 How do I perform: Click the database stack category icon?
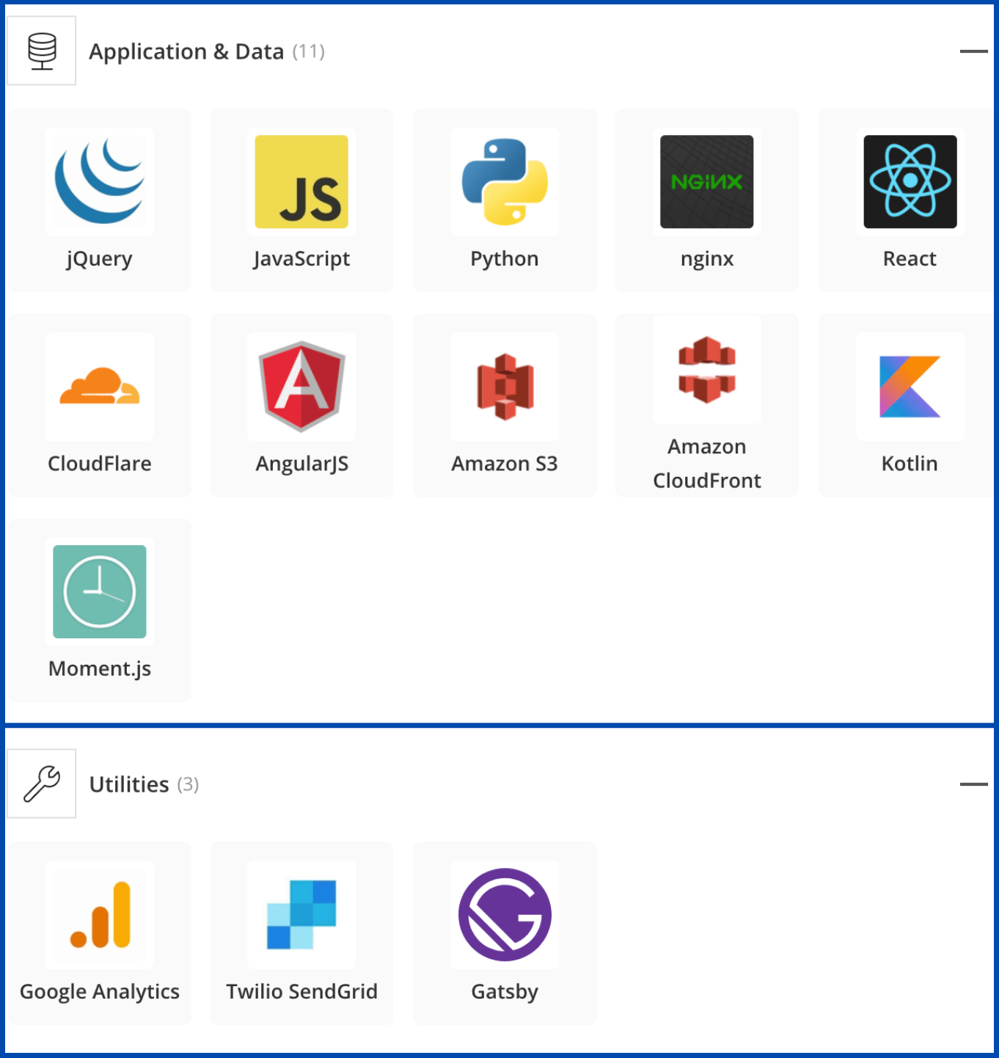coord(42,51)
